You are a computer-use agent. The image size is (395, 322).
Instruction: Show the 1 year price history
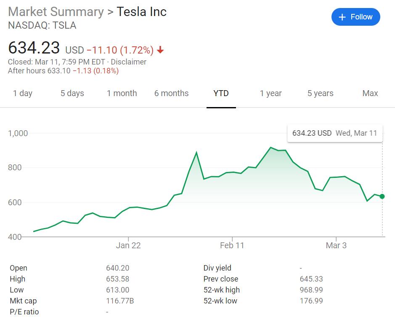click(x=270, y=94)
